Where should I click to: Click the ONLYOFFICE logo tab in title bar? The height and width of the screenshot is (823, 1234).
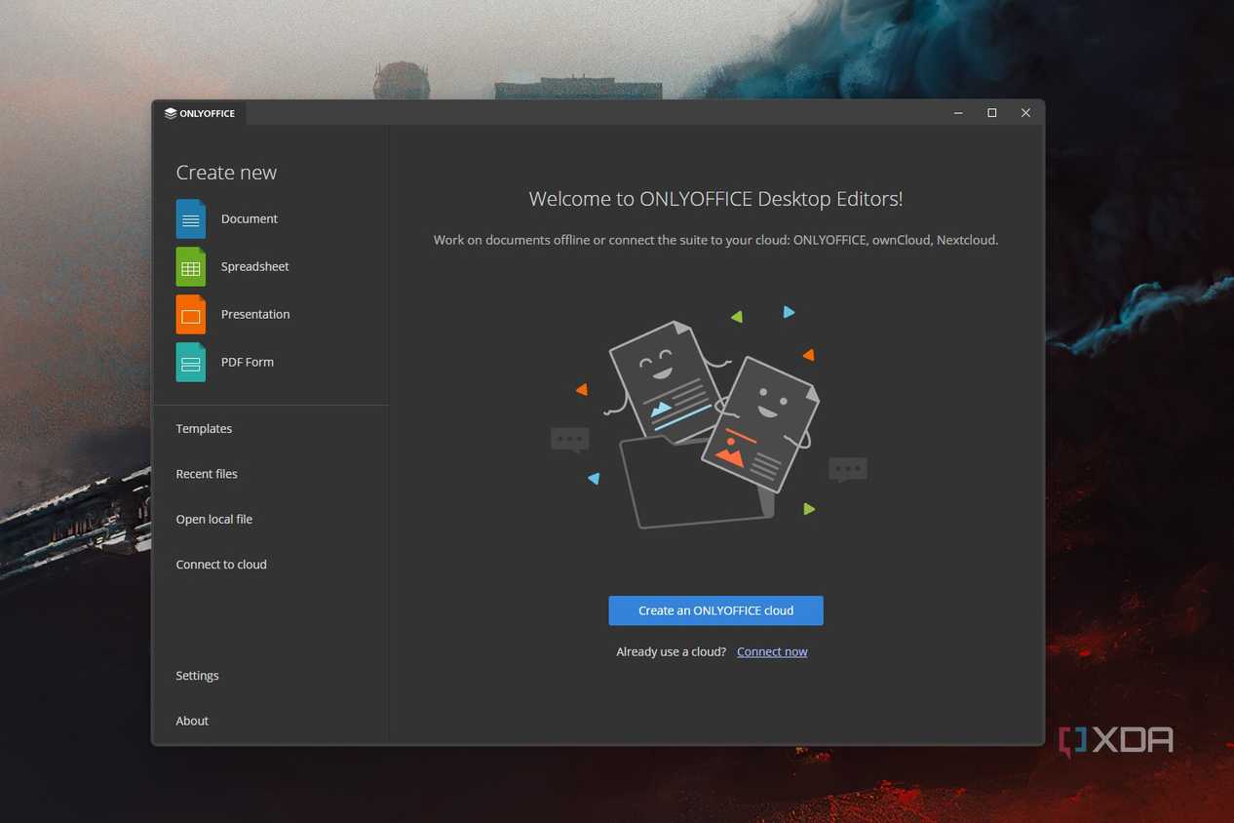[x=200, y=113]
